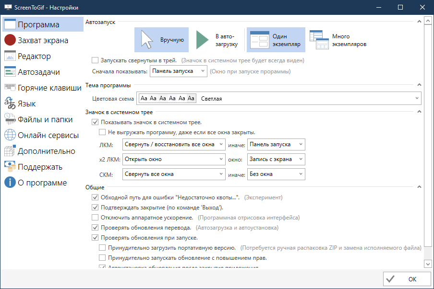Click the keyboard icon for Горячие клавиши
The height and width of the screenshot is (289, 434).
(10, 87)
